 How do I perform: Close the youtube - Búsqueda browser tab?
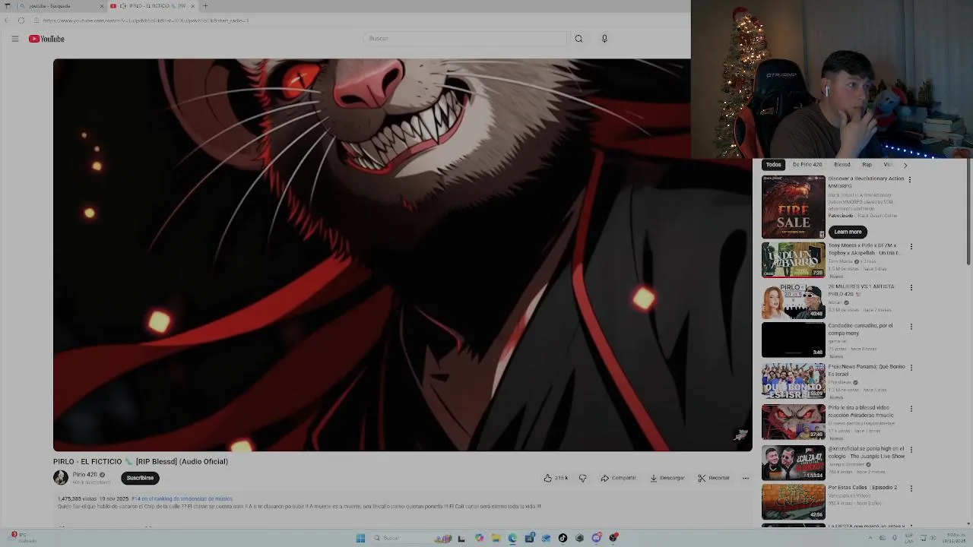point(102,6)
